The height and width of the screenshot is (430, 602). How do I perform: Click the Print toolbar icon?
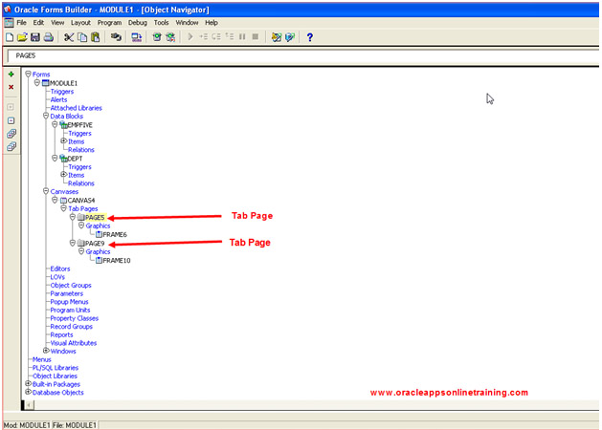click(49, 37)
